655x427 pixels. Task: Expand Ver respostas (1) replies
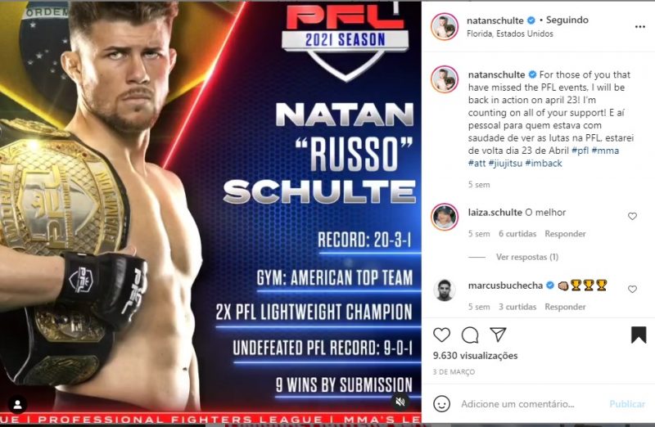[x=526, y=257]
